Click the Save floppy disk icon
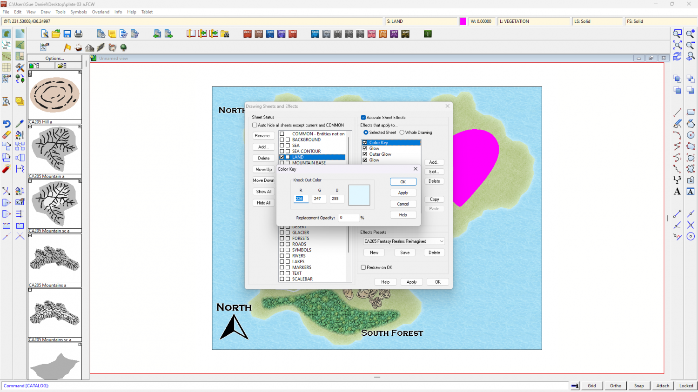 [67, 34]
